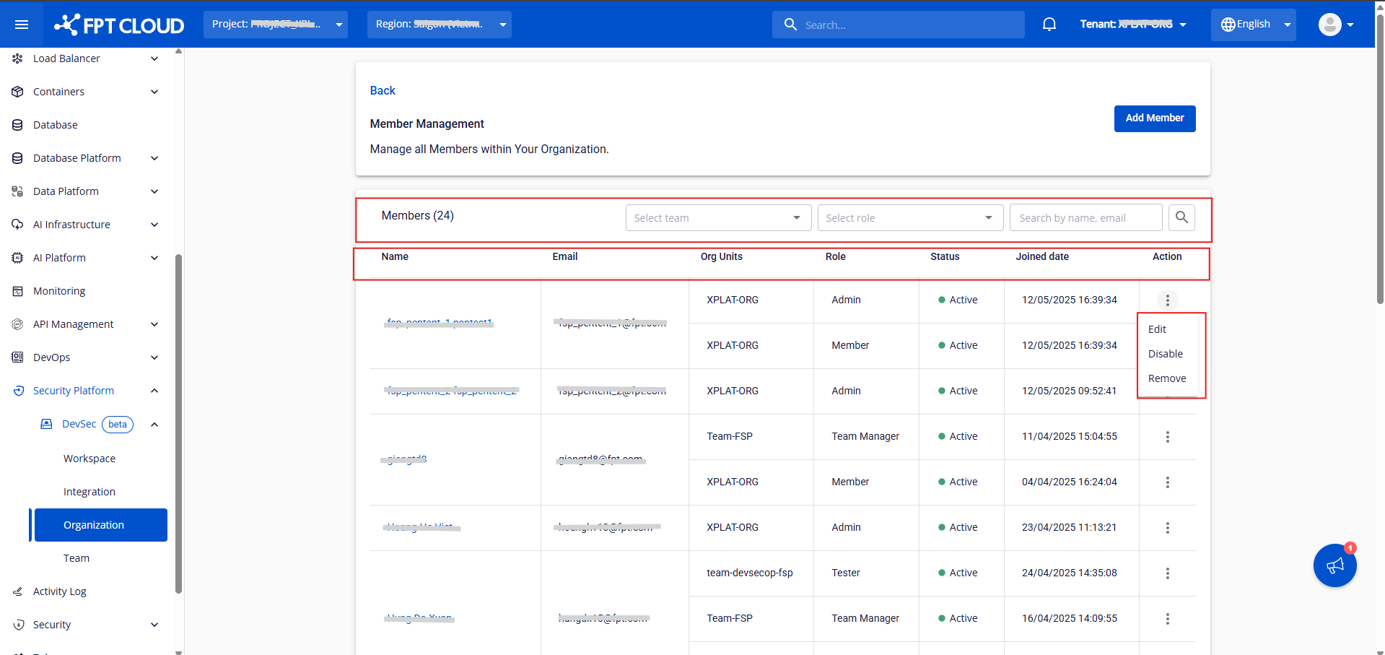
Task: Click the Database Platform icon
Action: (17, 158)
